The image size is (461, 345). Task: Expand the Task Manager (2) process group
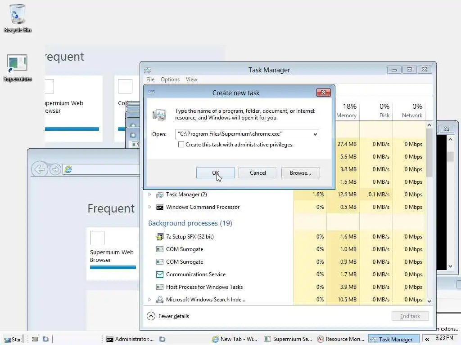(149, 195)
